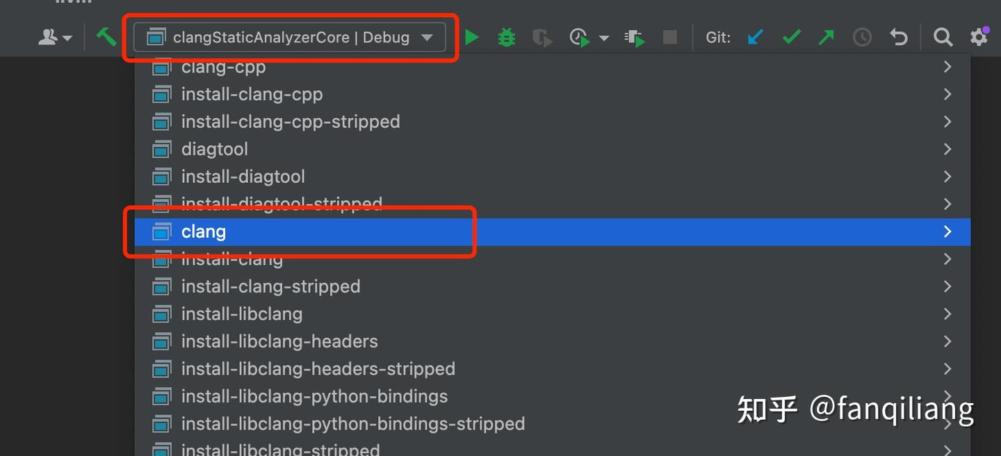This screenshot has height=456, width=1001.
Task: Click the green Build hammer icon
Action: [x=106, y=37]
